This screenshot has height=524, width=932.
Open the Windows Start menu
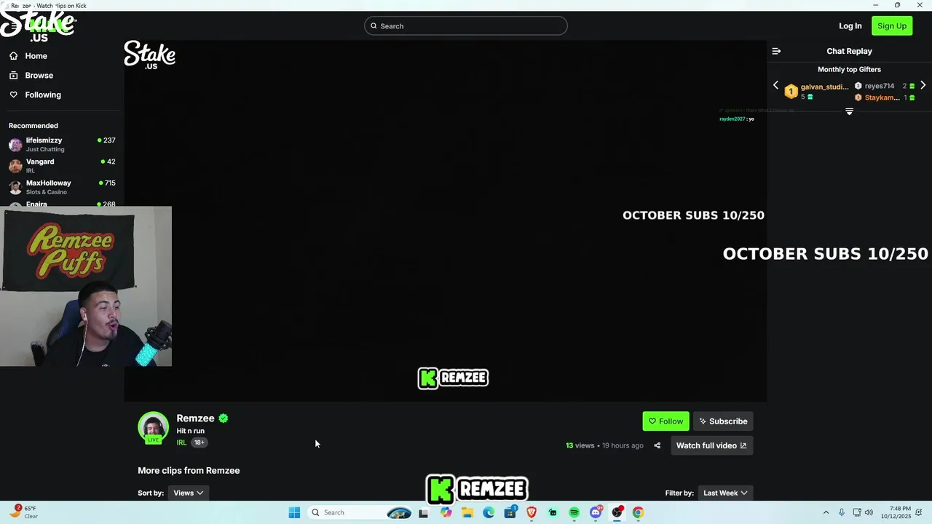(294, 512)
